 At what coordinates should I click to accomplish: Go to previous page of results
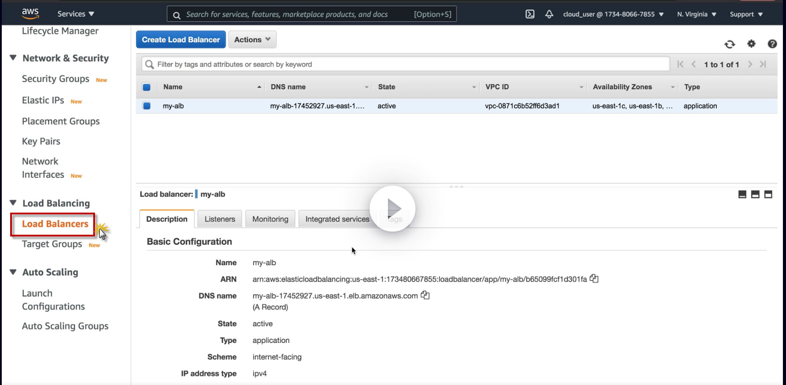coord(694,64)
